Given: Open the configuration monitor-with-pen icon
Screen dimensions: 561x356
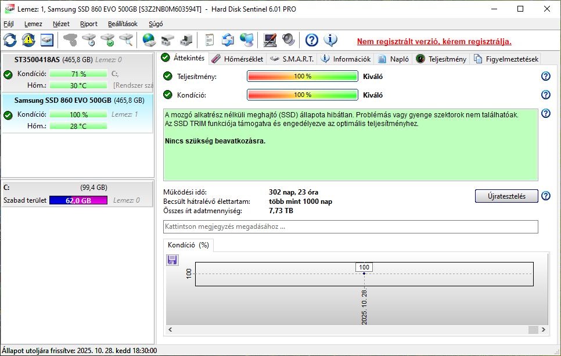Looking at the screenshot, I should point(270,40).
